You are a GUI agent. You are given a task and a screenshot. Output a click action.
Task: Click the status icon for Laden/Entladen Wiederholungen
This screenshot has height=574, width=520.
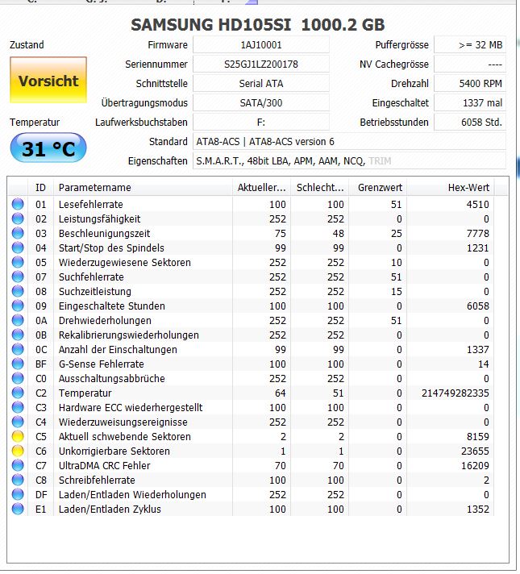pos(18,494)
